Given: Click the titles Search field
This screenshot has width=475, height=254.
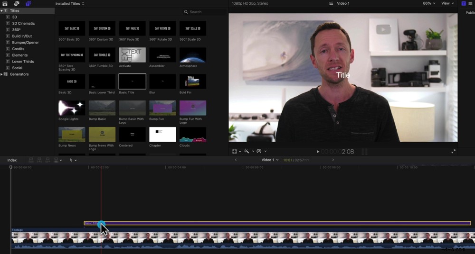Looking at the screenshot, I should pos(204,12).
